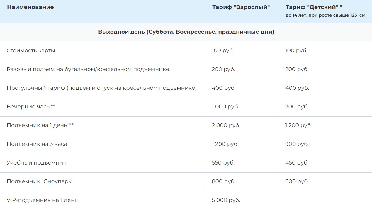
Task: Click adult evening hours price 1 000 руб.
Action: [225, 107]
